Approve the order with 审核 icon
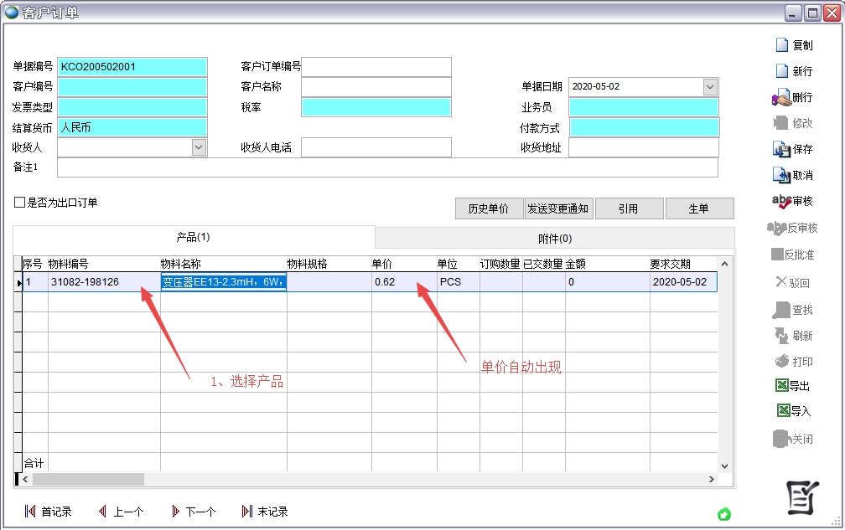The image size is (845, 530). [781, 201]
